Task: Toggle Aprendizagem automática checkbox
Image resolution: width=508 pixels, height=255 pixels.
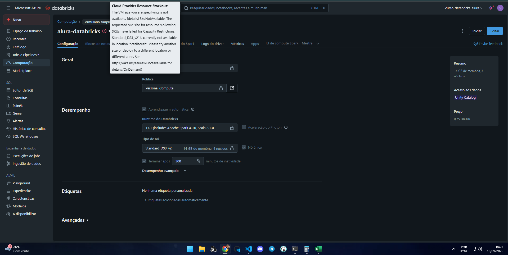Action: coord(144,109)
